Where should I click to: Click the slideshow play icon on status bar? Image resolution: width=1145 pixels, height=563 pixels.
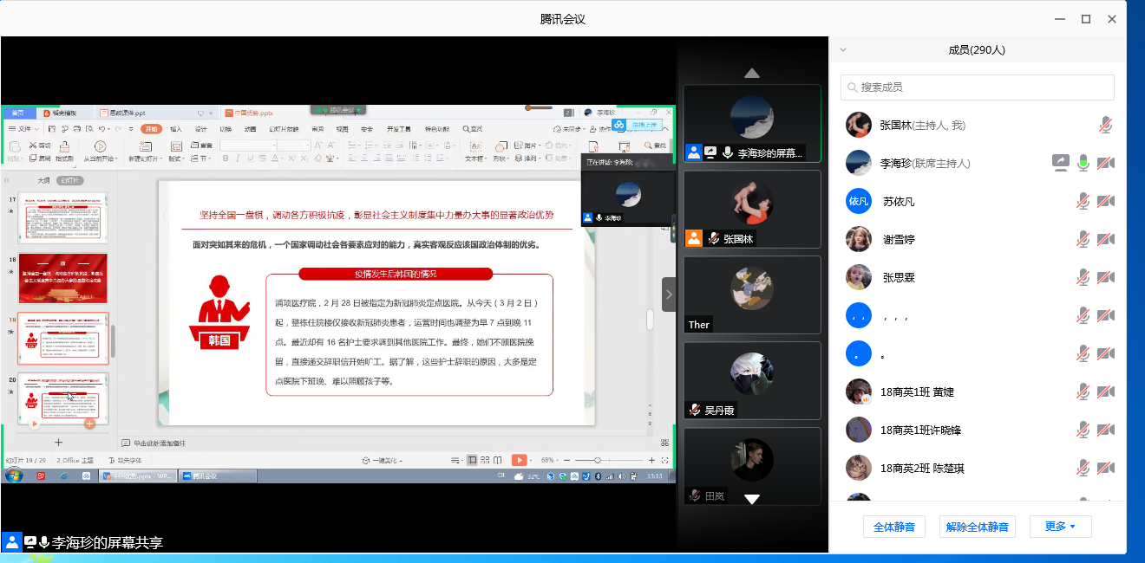click(520, 460)
